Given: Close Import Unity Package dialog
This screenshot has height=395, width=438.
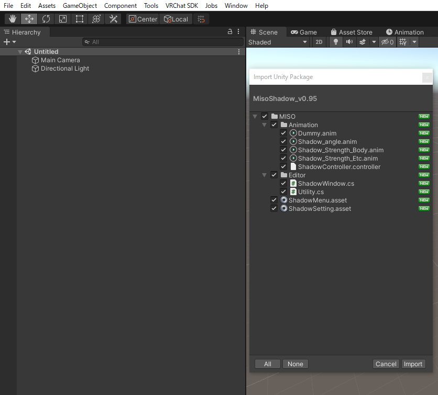Looking at the screenshot, I should pos(427,77).
